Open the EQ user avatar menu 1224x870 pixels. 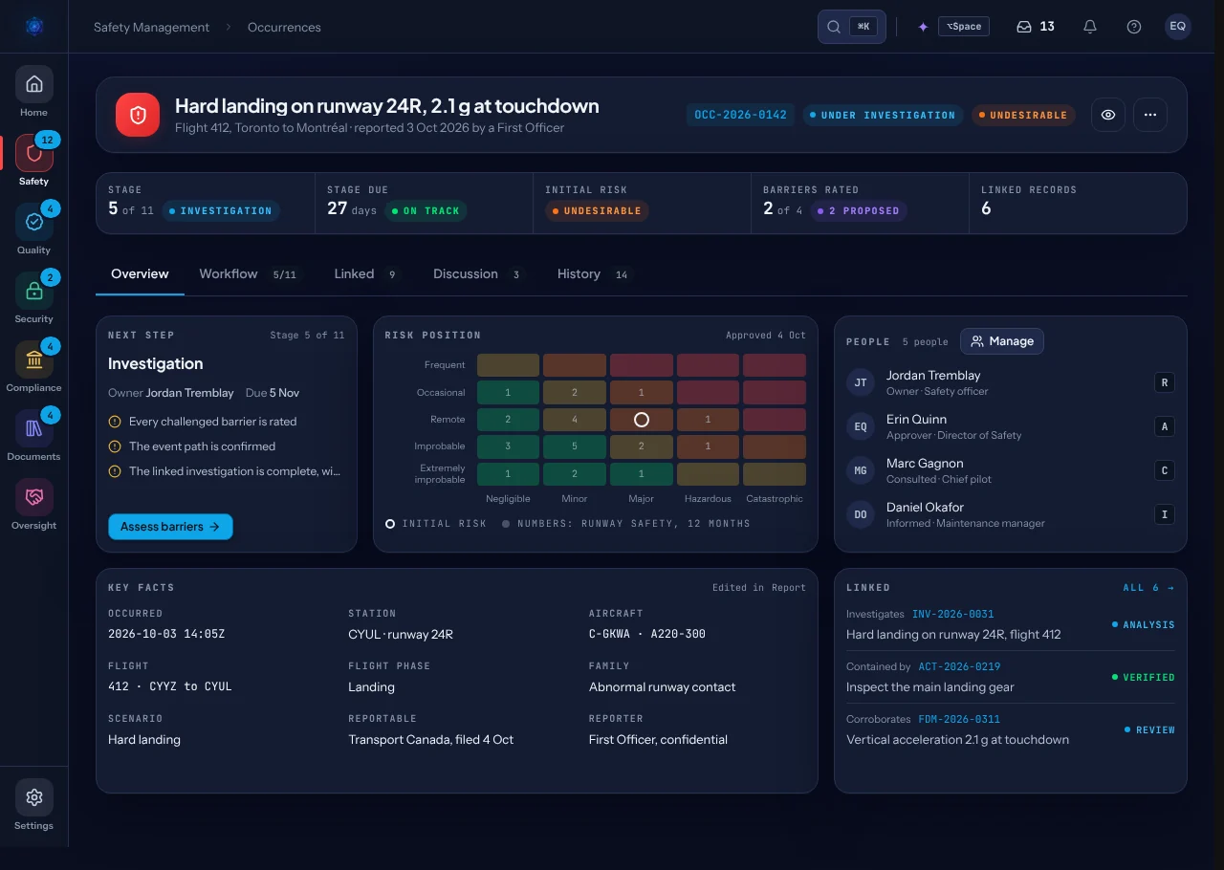click(x=1178, y=27)
